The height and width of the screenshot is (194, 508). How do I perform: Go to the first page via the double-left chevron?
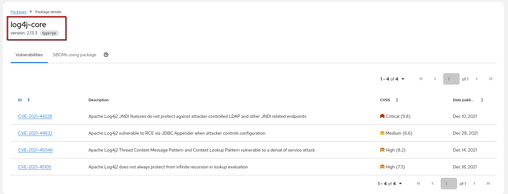coord(421,79)
